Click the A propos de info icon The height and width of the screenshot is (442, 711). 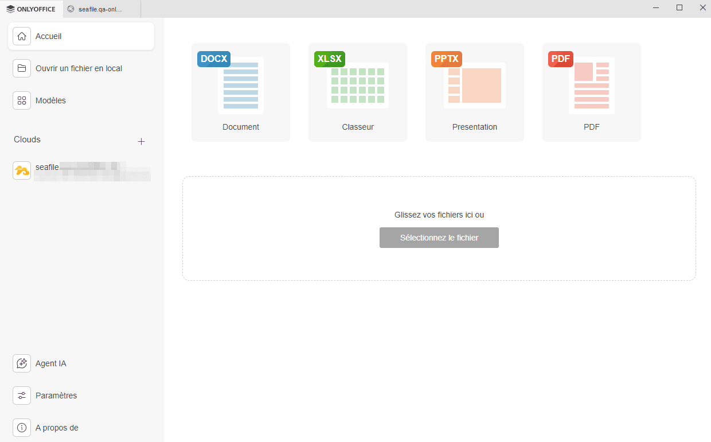click(22, 428)
